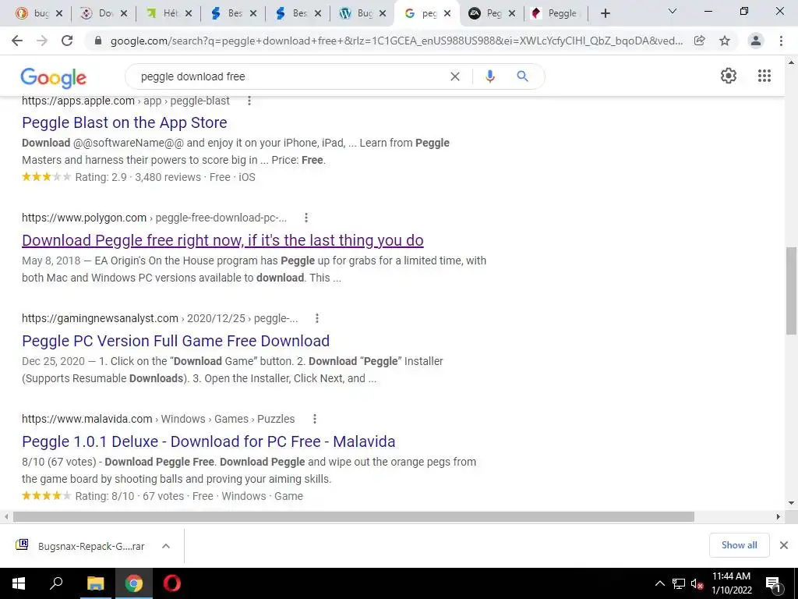Open the tab search dropdown arrow
The width and height of the screenshot is (798, 599).
(x=673, y=11)
